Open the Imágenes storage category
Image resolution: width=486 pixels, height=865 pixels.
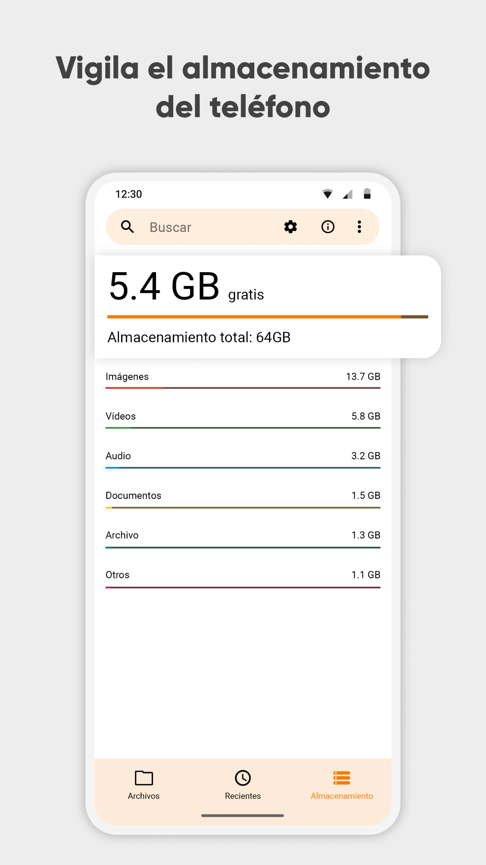(x=243, y=379)
